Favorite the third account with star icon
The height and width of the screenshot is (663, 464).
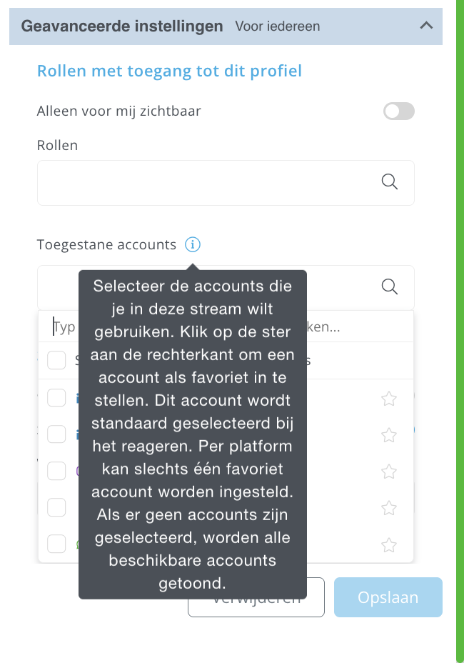point(389,472)
